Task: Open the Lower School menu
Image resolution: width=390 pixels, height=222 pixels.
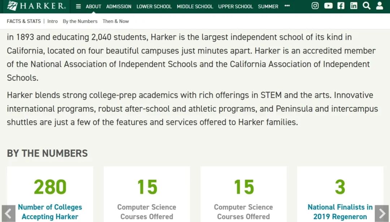Action: coord(154,6)
